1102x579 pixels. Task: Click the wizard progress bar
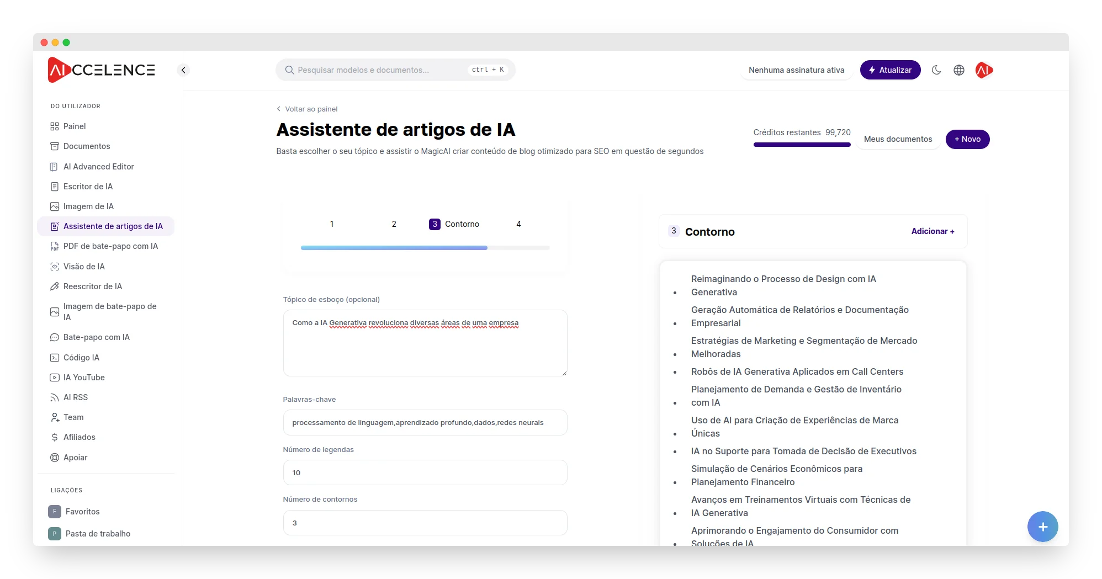click(x=425, y=248)
